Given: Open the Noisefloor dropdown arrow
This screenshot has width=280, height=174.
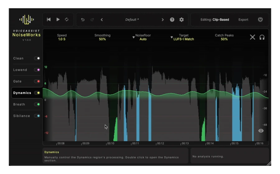Looking at the screenshot, I should pyautogui.click(x=133, y=37).
